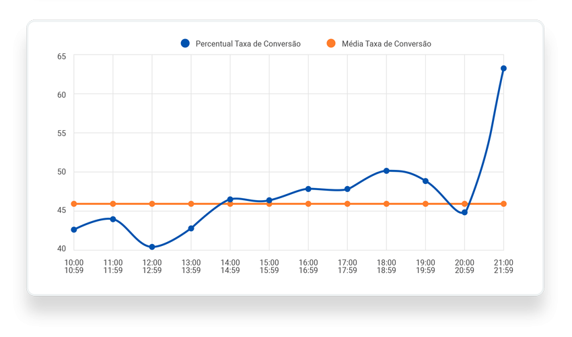Toggle the 'Percentual Taxa de Conversão' legend label

[248, 44]
